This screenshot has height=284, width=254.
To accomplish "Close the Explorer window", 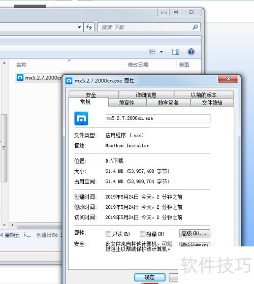I will click(191, 12).
